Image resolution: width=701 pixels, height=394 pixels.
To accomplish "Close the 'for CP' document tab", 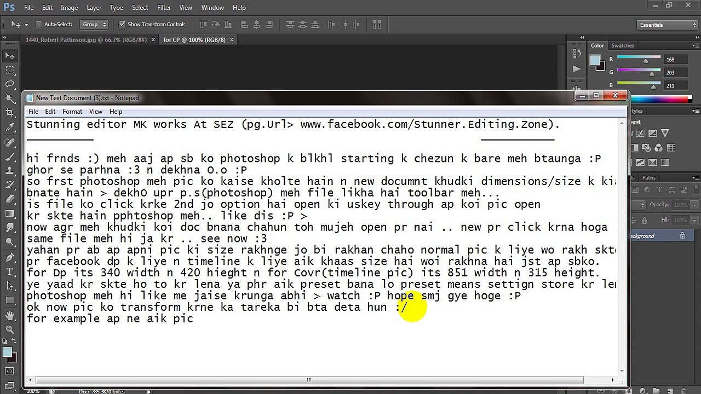I will [x=232, y=40].
